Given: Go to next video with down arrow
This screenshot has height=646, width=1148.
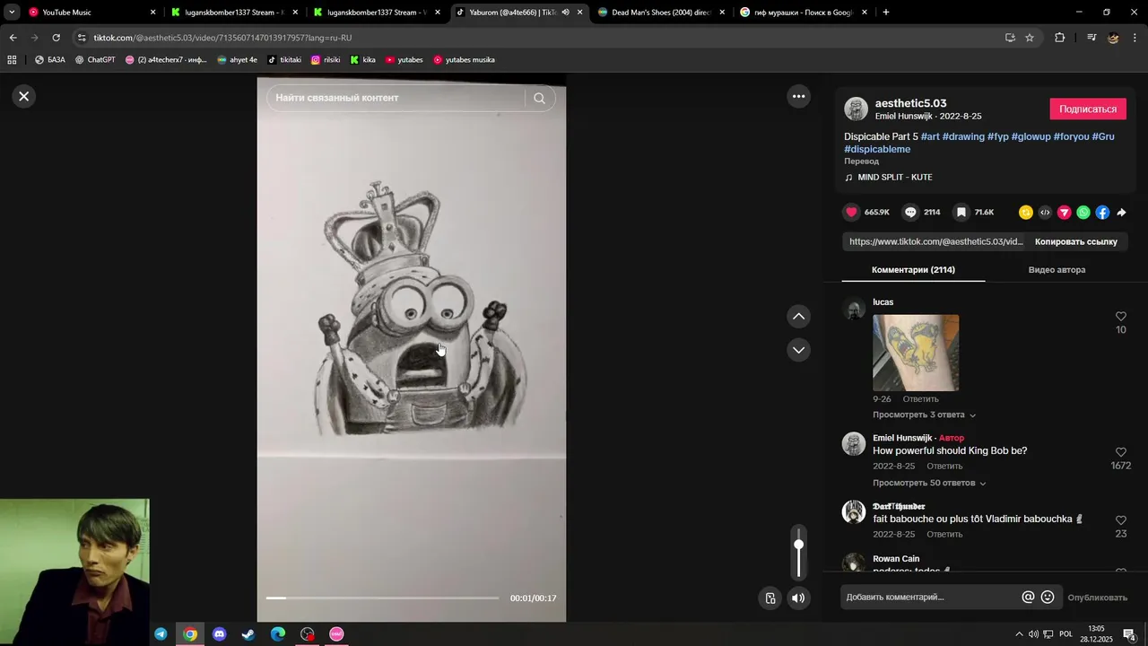Looking at the screenshot, I should tap(798, 350).
